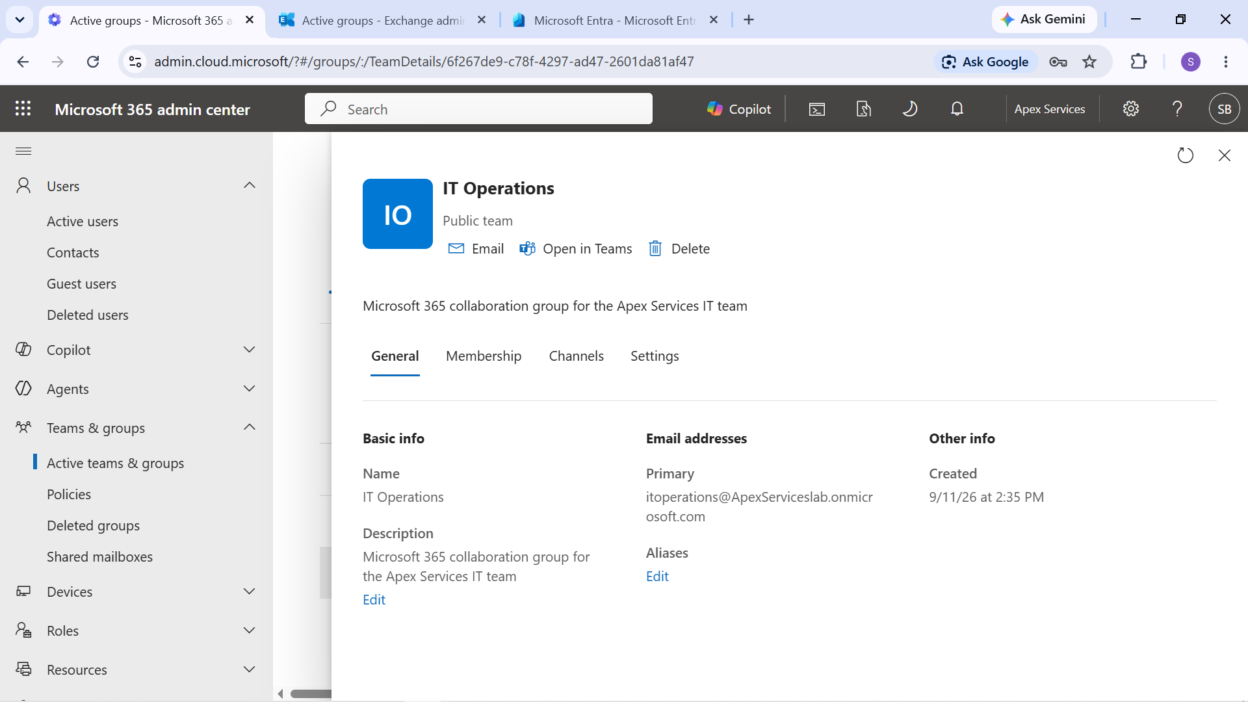Click the Email action for the group
1248x702 pixels.
[476, 249]
